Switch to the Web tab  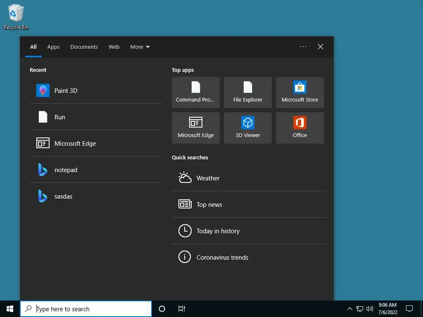coord(114,47)
